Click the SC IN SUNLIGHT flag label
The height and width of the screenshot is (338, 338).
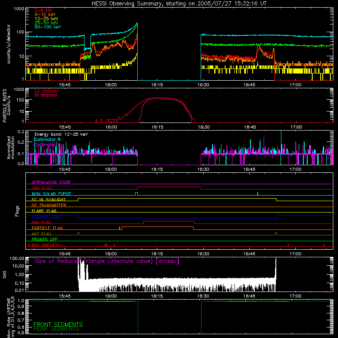point(48,199)
